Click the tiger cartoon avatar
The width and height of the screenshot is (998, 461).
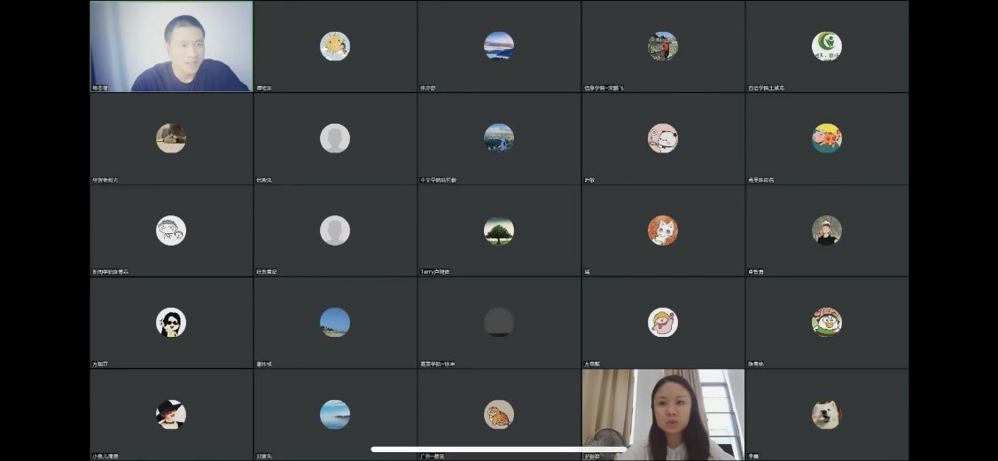coord(499,414)
